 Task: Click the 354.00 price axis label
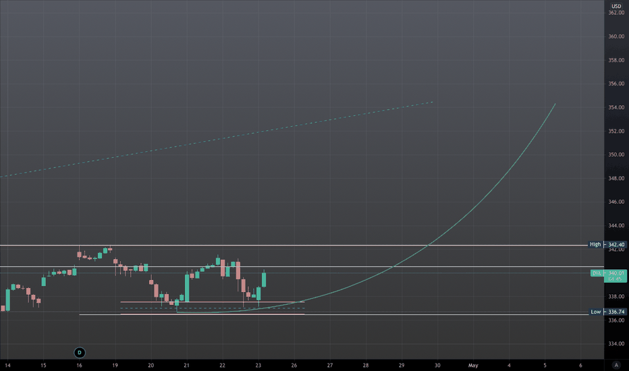click(616, 107)
